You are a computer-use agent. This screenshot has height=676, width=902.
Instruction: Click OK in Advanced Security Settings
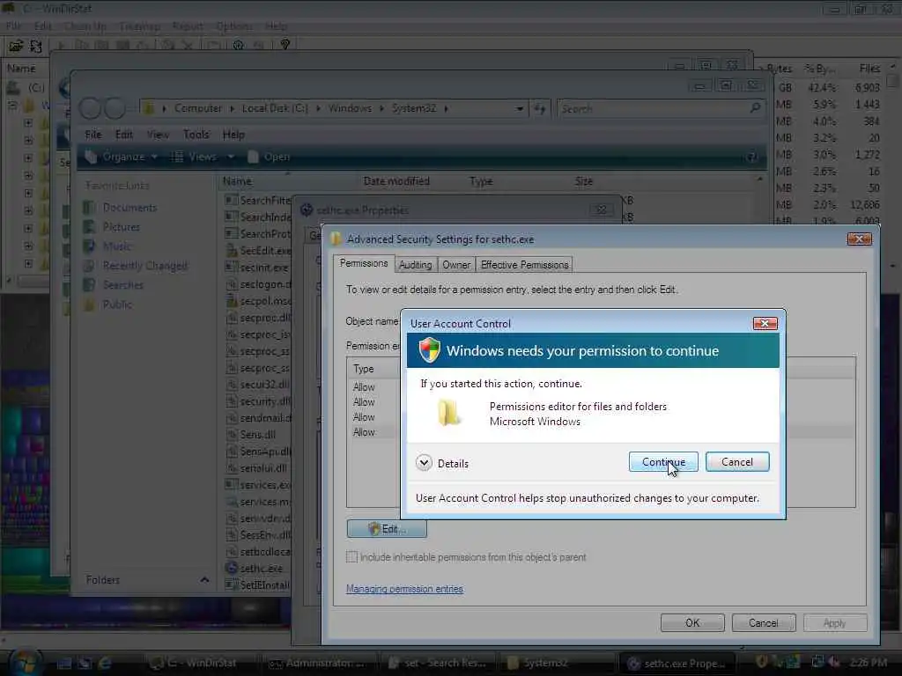692,623
